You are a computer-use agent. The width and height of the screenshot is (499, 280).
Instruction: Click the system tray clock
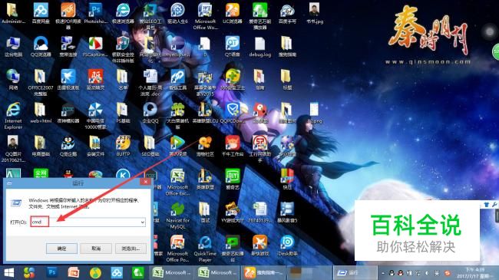point(474,272)
